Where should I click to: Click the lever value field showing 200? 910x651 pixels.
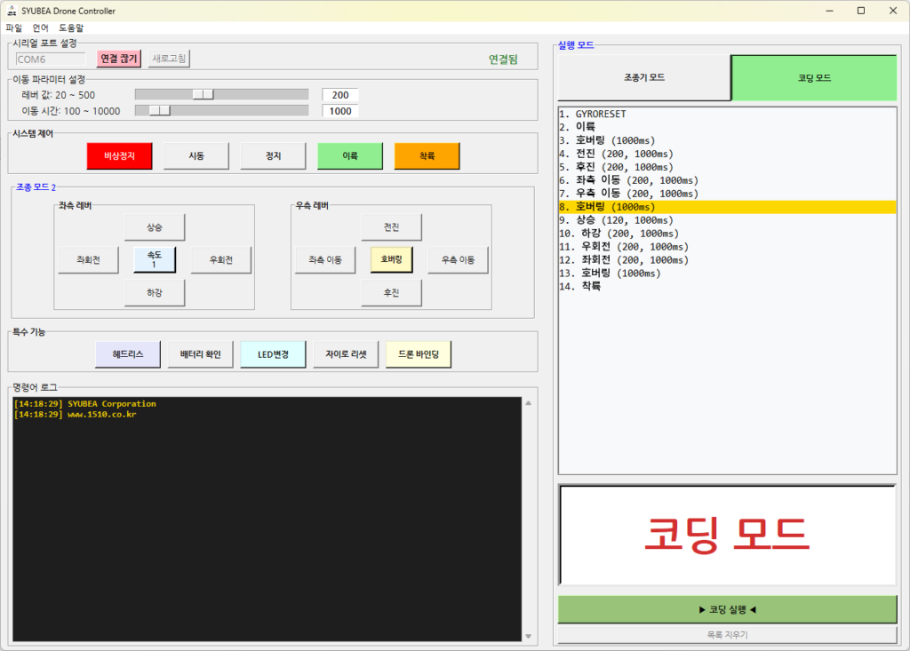coord(340,95)
